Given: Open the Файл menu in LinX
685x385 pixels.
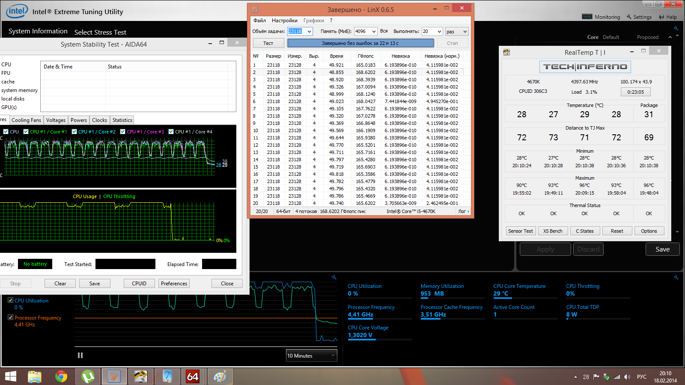Looking at the screenshot, I should pyautogui.click(x=259, y=21).
